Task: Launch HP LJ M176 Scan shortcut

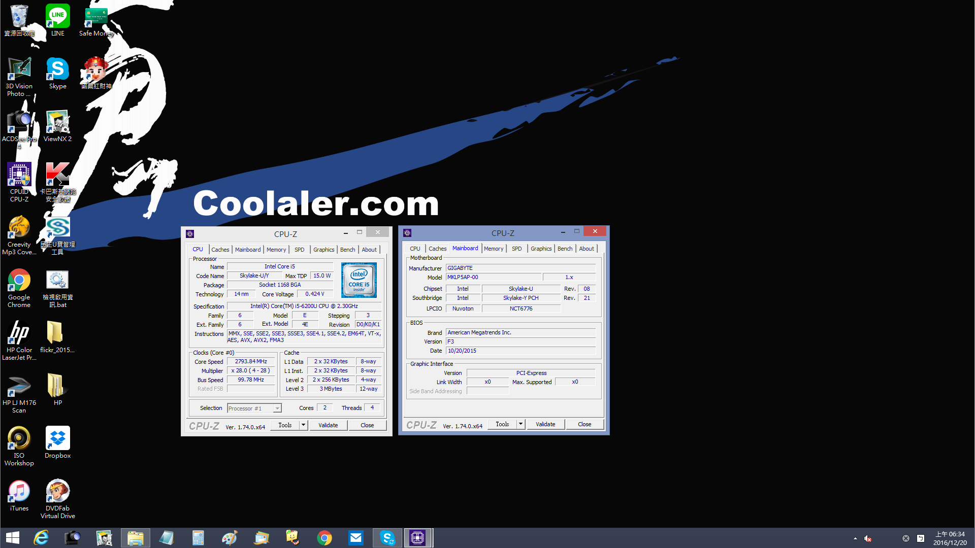Action: click(x=19, y=394)
